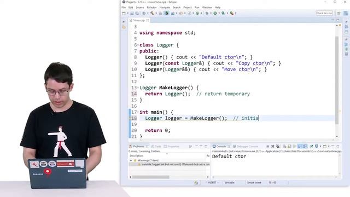Toggle Word Wrap in Console toolbar

pyautogui.click(x=294, y=146)
